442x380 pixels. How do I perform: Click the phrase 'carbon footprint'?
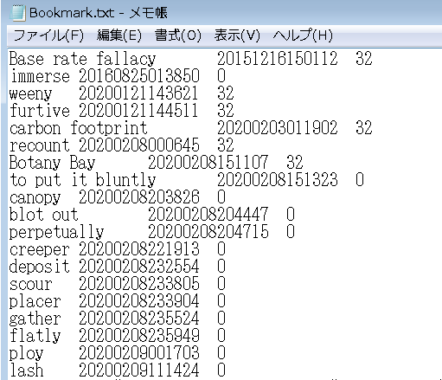pyautogui.click(x=79, y=128)
